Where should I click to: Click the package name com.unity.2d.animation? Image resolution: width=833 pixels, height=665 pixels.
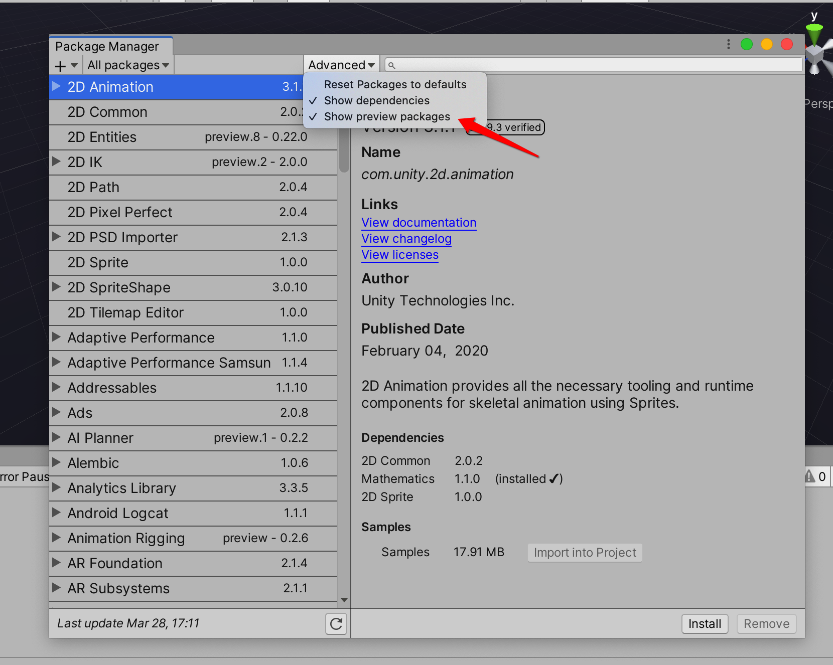click(437, 174)
